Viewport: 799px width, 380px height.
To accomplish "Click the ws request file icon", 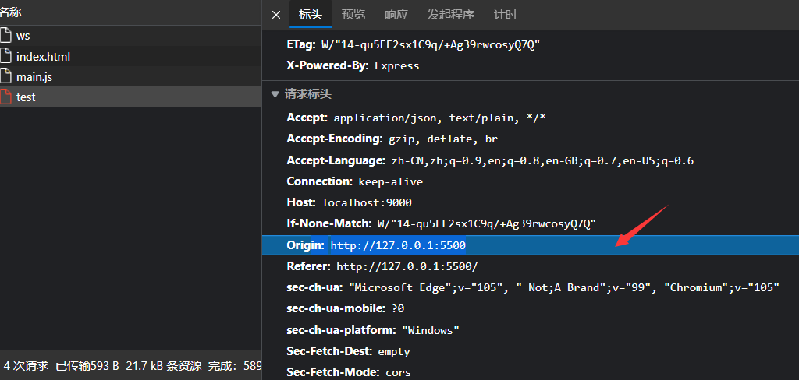I will (6, 36).
